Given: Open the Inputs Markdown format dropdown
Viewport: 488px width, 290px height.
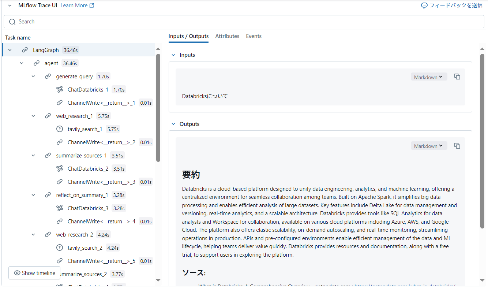Looking at the screenshot, I should [x=428, y=77].
